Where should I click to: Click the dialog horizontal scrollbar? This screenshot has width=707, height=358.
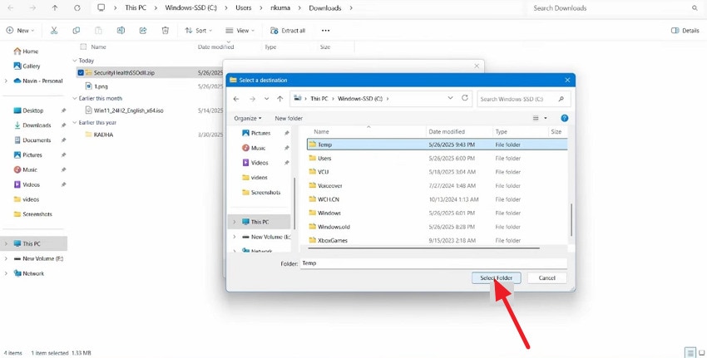[x=423, y=248]
